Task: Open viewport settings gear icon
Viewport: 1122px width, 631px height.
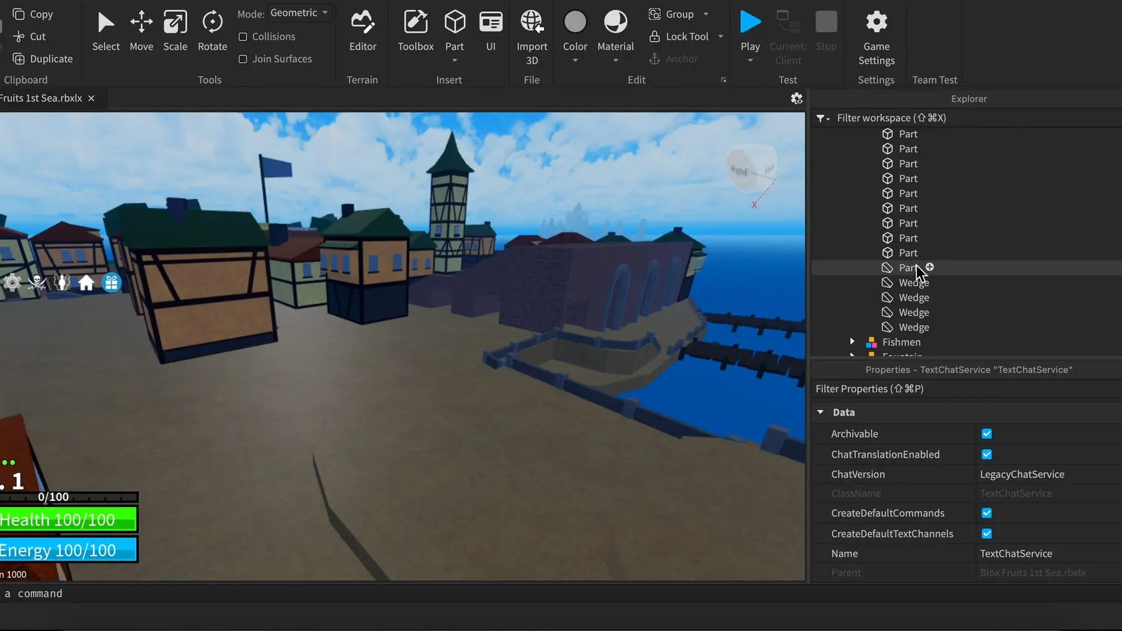Action: pyautogui.click(x=797, y=98)
